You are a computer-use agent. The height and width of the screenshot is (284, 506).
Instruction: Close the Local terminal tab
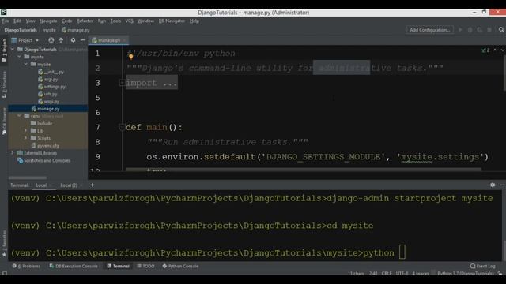pyautogui.click(x=51, y=185)
